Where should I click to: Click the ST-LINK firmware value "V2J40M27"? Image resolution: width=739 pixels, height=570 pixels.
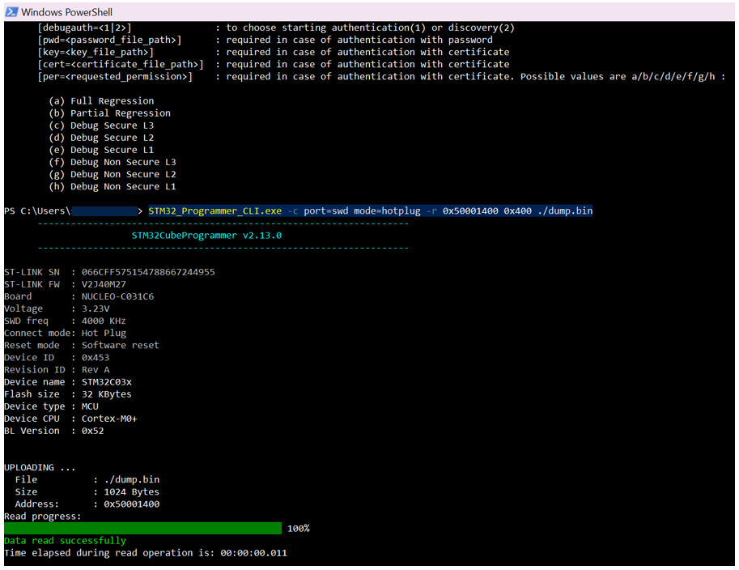pos(104,284)
